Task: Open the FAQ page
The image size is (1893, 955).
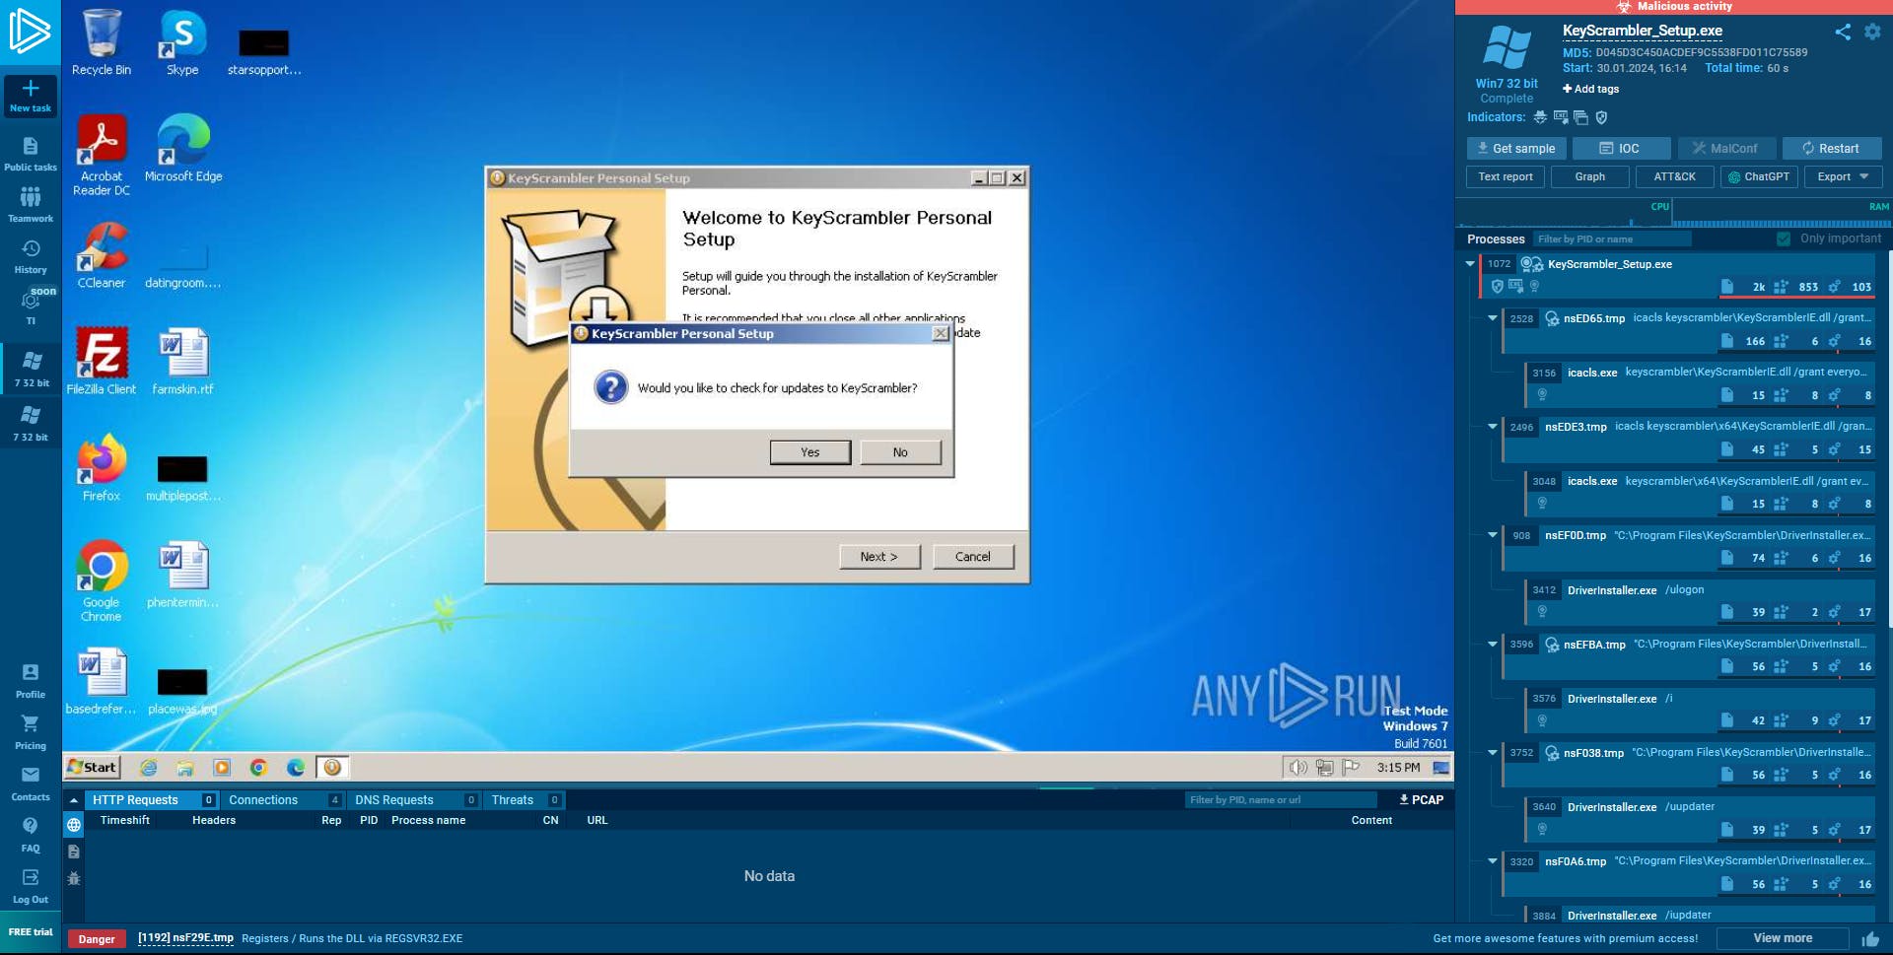Action: click(31, 835)
